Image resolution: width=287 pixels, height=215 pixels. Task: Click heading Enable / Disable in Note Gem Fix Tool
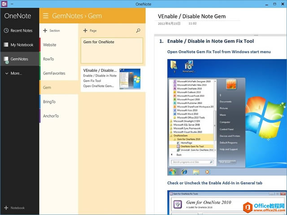(x=210, y=41)
